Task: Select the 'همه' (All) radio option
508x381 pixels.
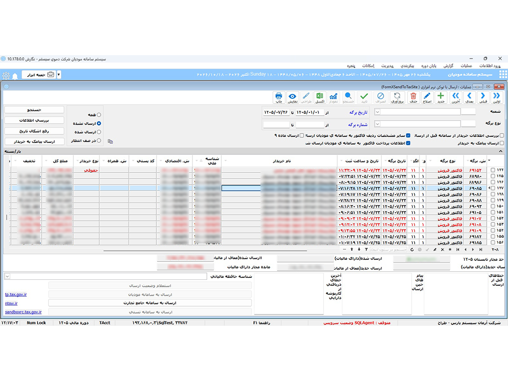Action: point(99,115)
